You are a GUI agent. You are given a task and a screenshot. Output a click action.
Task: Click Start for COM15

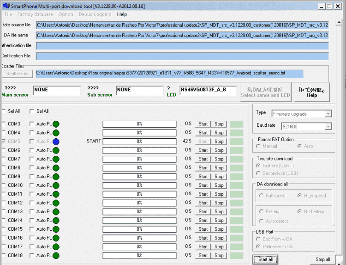click(x=203, y=229)
